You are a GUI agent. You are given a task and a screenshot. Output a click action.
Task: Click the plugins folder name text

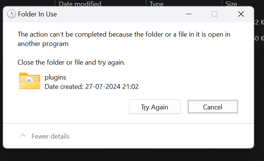click(x=55, y=78)
